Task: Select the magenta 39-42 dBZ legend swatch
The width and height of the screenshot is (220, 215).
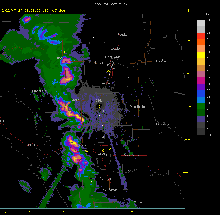Action: tap(201, 80)
